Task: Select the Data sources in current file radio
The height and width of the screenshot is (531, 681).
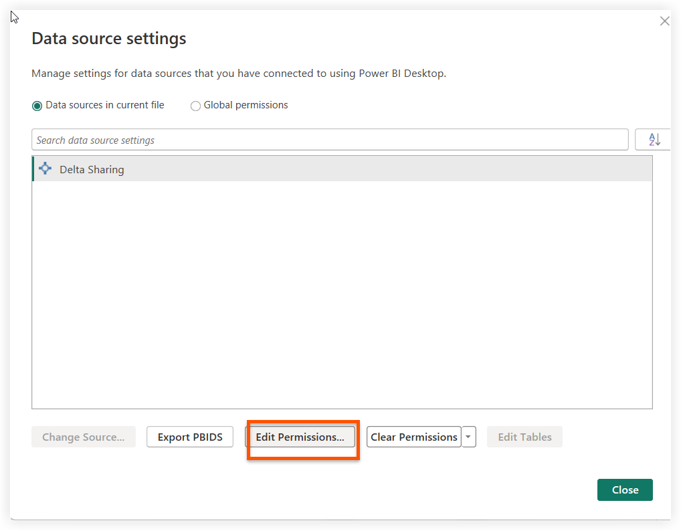Action: [x=37, y=106]
